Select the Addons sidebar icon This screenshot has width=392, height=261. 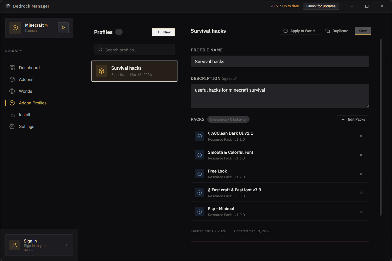(x=12, y=79)
